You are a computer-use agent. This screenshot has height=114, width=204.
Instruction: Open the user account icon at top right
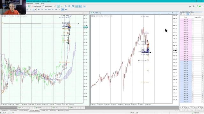click(194, 6)
